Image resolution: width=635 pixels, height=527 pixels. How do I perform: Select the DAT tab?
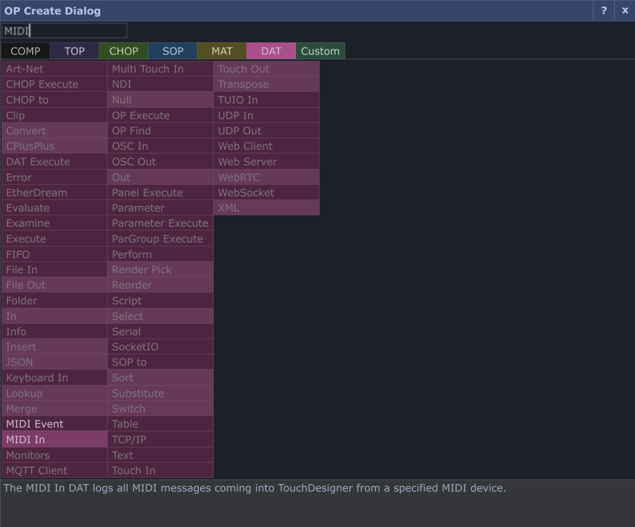(x=271, y=51)
